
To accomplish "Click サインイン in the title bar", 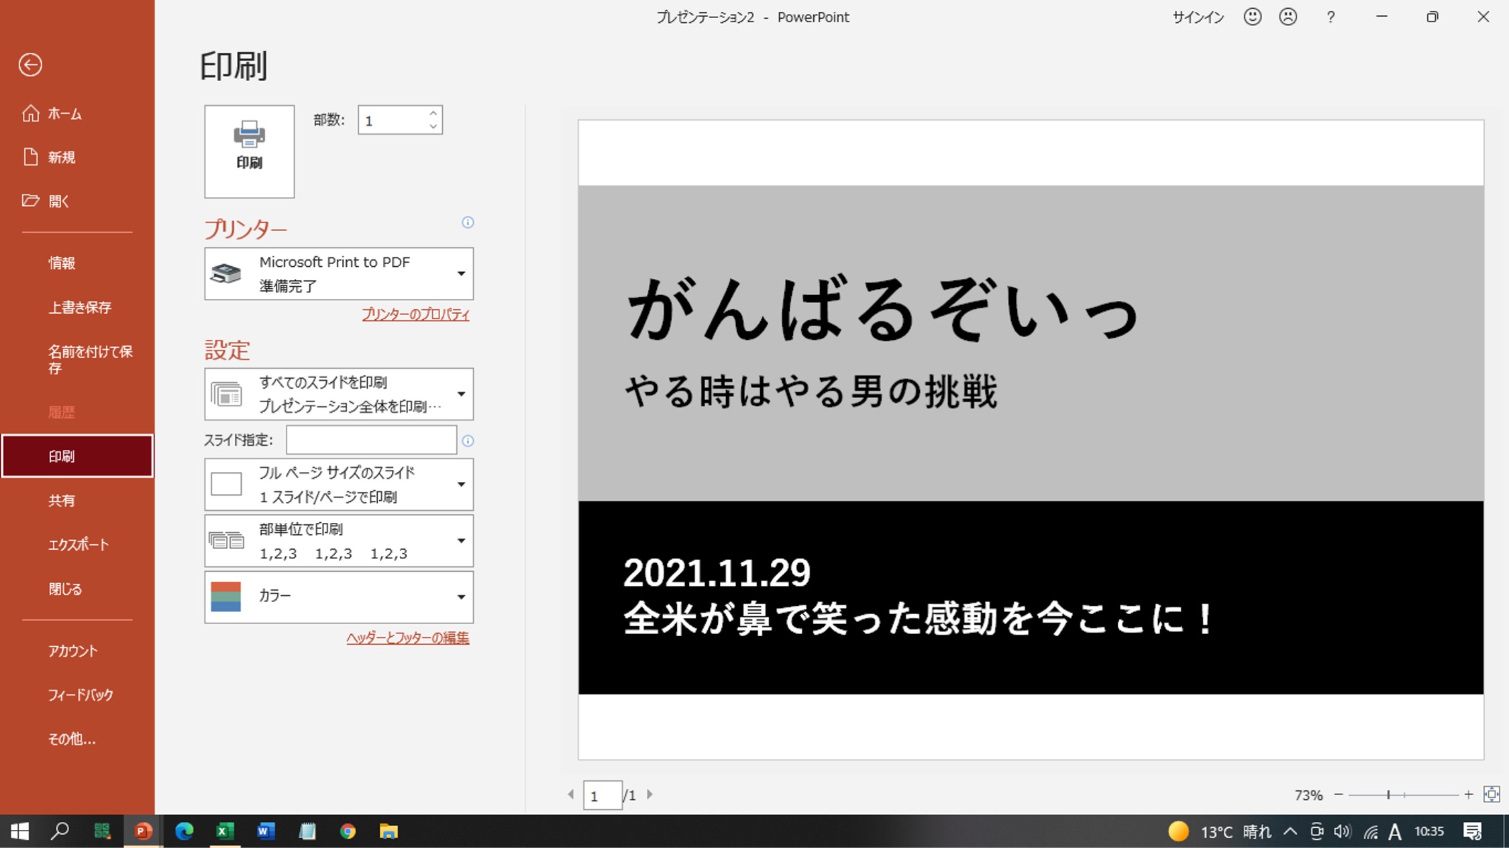I will [x=1198, y=17].
